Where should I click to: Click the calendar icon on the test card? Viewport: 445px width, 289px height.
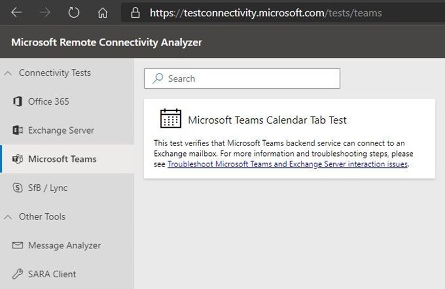tap(171, 119)
